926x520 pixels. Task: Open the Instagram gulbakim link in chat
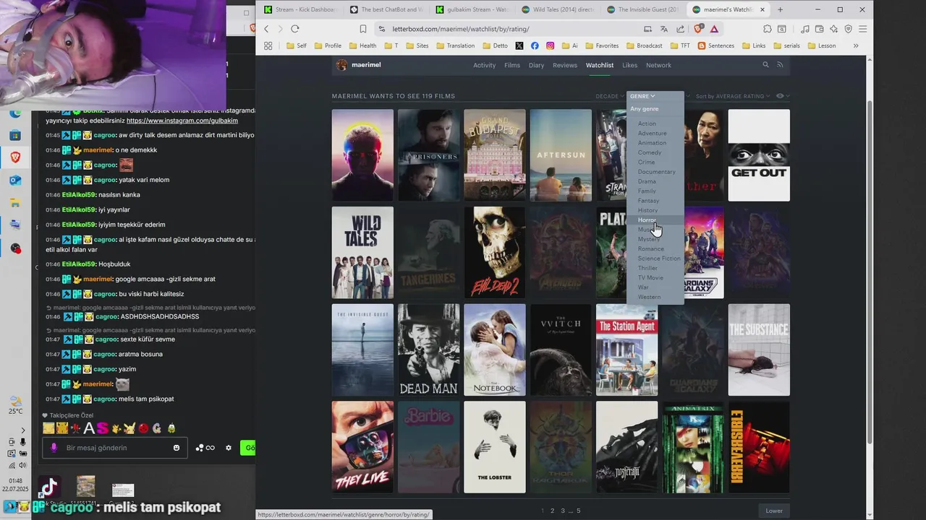(x=182, y=121)
